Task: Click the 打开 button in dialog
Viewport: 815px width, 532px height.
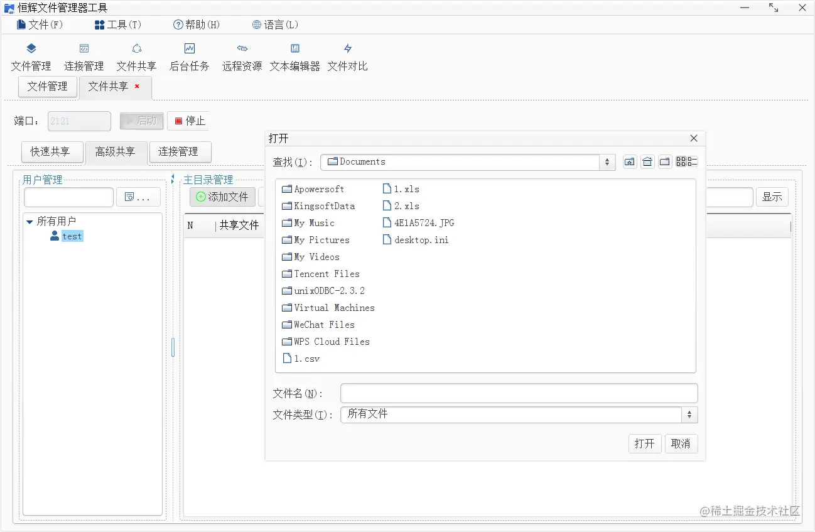Action: click(x=645, y=443)
